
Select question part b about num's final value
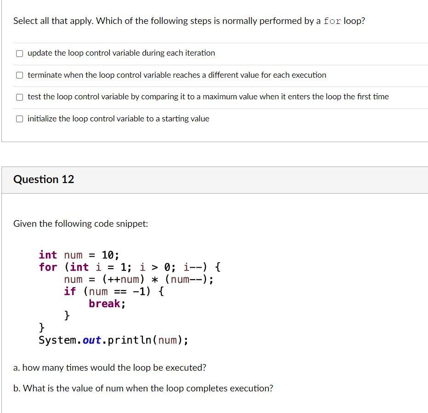[143, 388]
